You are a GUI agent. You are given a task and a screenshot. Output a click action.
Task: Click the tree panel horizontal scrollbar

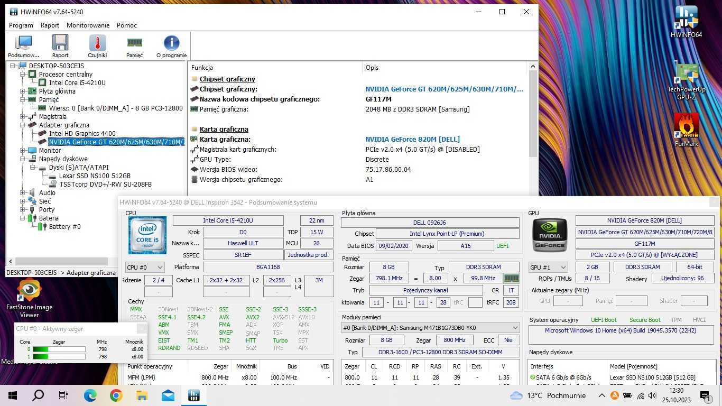click(61, 262)
